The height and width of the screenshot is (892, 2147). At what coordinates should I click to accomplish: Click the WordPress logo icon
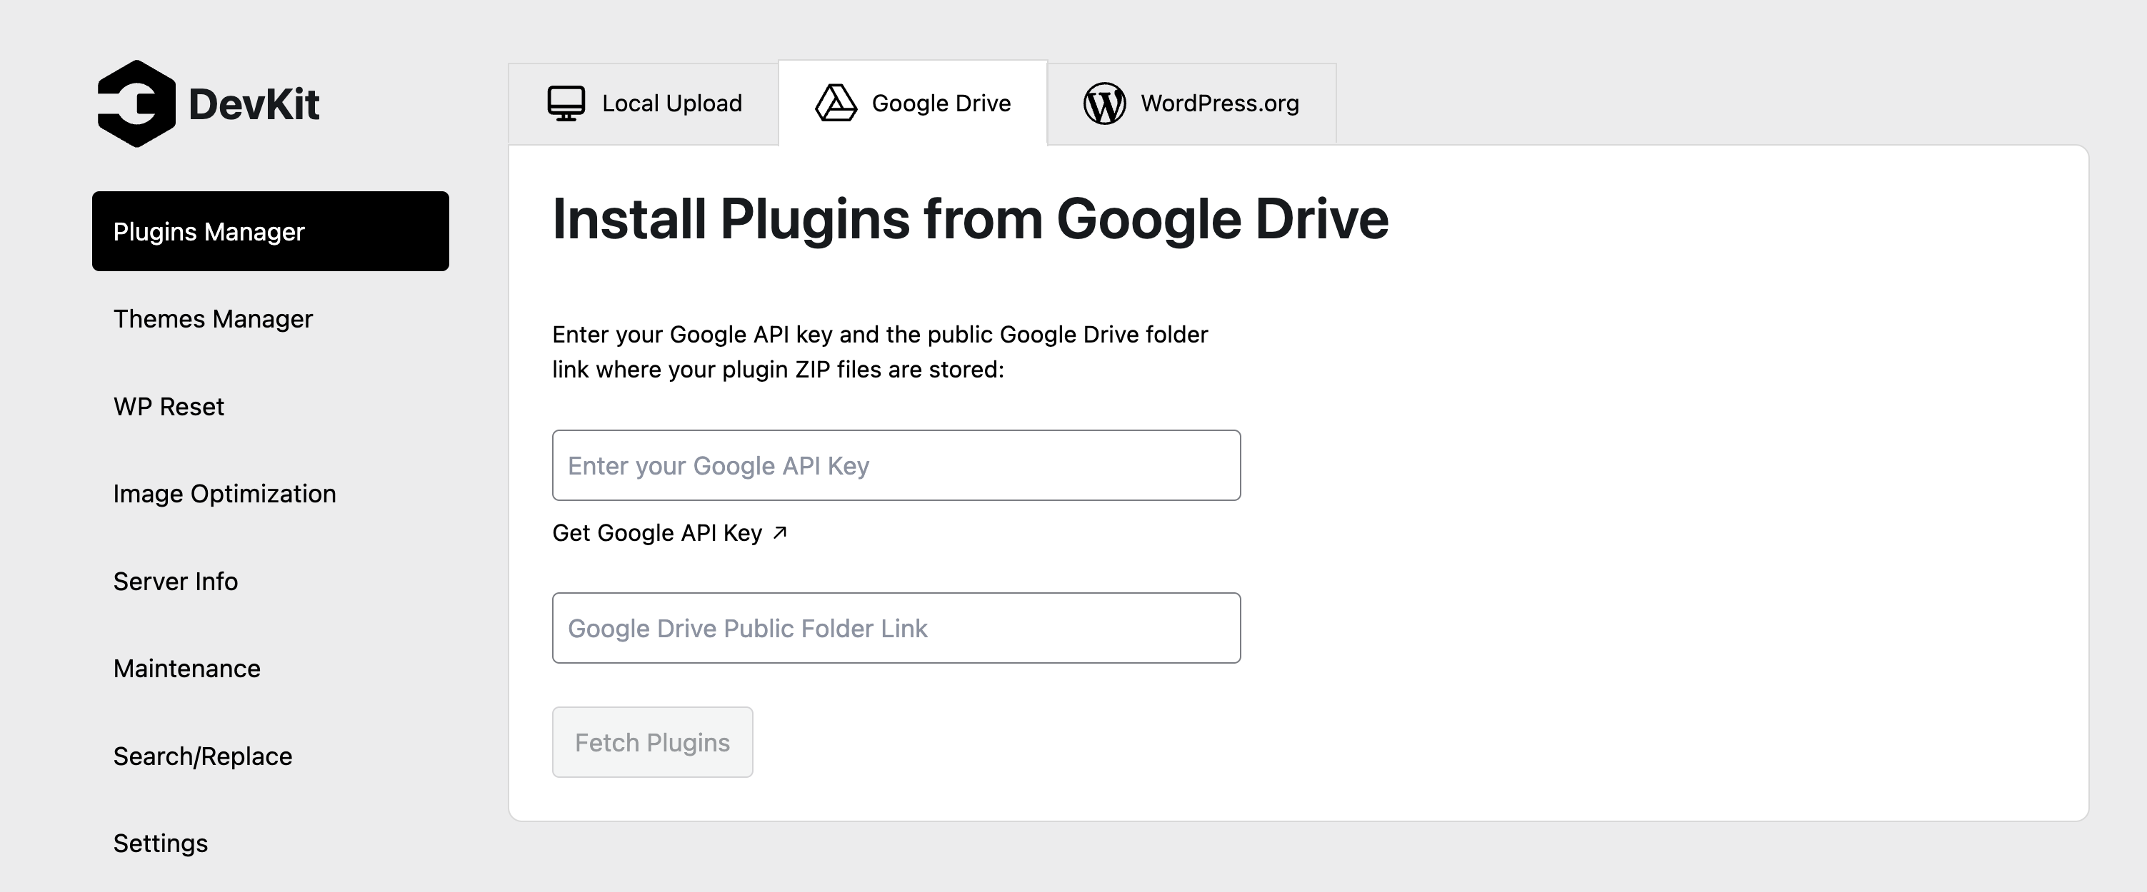click(1104, 103)
